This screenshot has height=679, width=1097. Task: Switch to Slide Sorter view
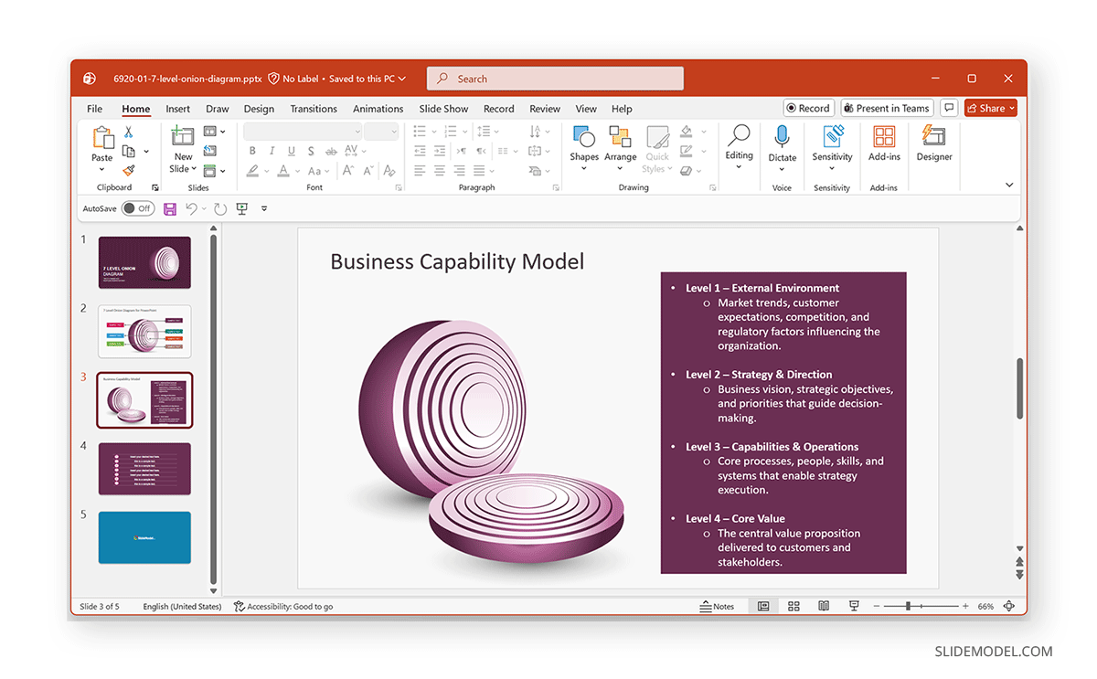point(793,605)
